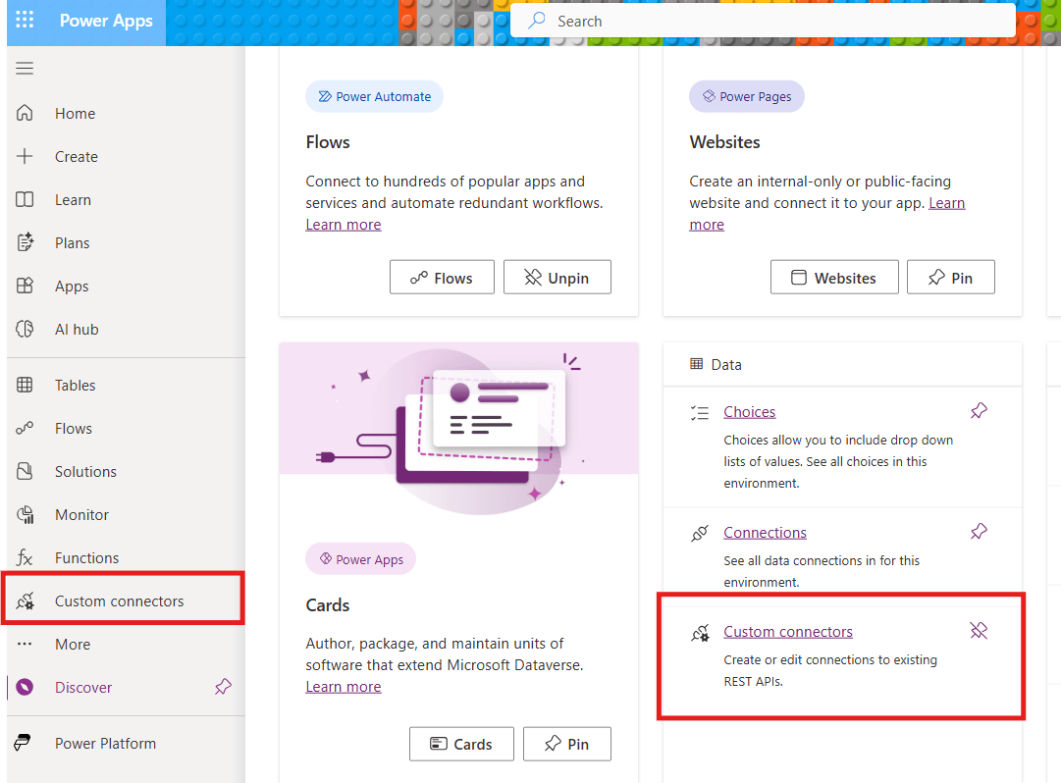Pin Cards using the Pin button
The height and width of the screenshot is (783, 1061).
coord(567,744)
